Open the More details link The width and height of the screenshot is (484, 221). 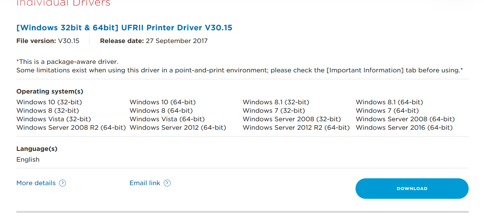[36, 183]
